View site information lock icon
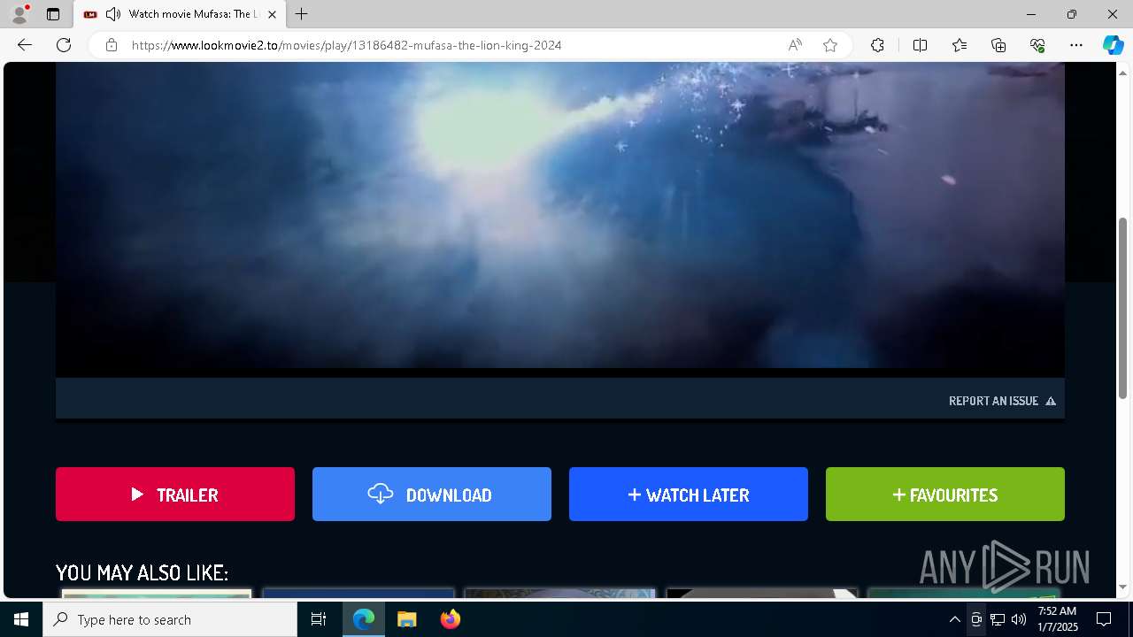Screen dimensions: 1133x637 [x=112, y=45]
